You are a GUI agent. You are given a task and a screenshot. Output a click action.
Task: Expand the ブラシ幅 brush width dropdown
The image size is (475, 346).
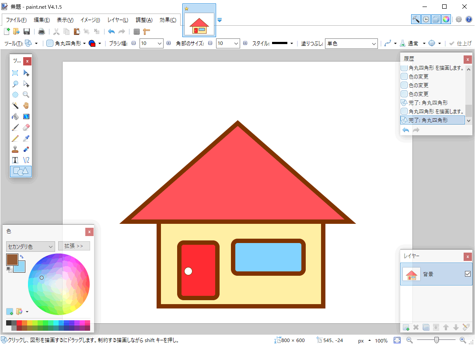point(159,43)
